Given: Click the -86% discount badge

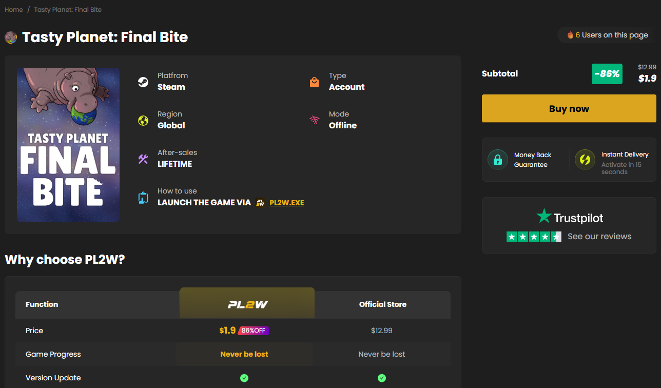Looking at the screenshot, I should coord(607,74).
